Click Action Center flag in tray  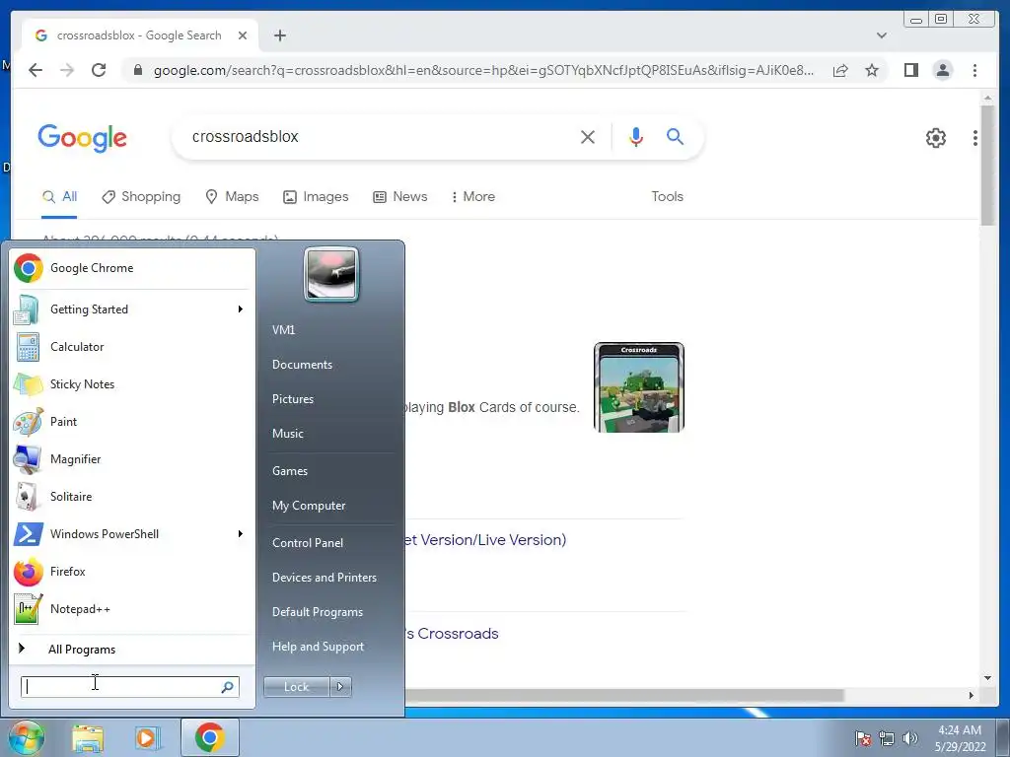[x=863, y=738]
